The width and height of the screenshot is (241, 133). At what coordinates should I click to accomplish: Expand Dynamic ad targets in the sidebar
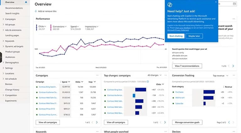coord(3,46)
